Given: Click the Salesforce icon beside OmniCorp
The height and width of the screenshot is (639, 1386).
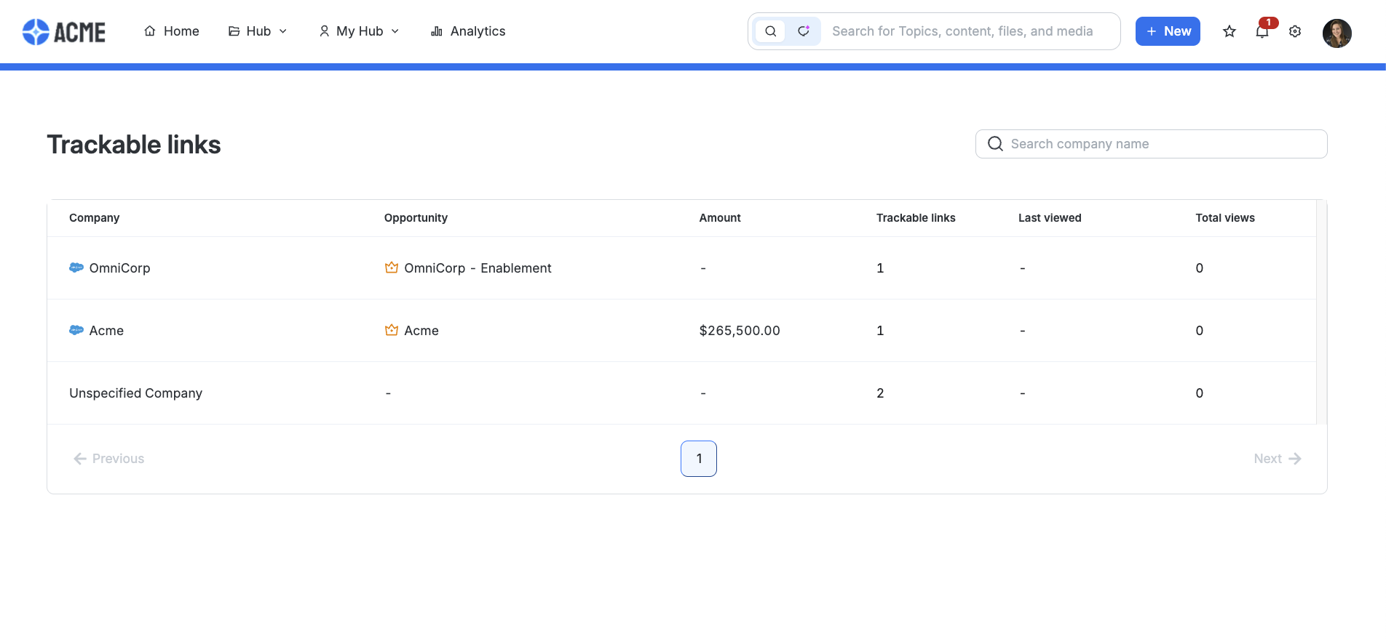Looking at the screenshot, I should coord(76,268).
